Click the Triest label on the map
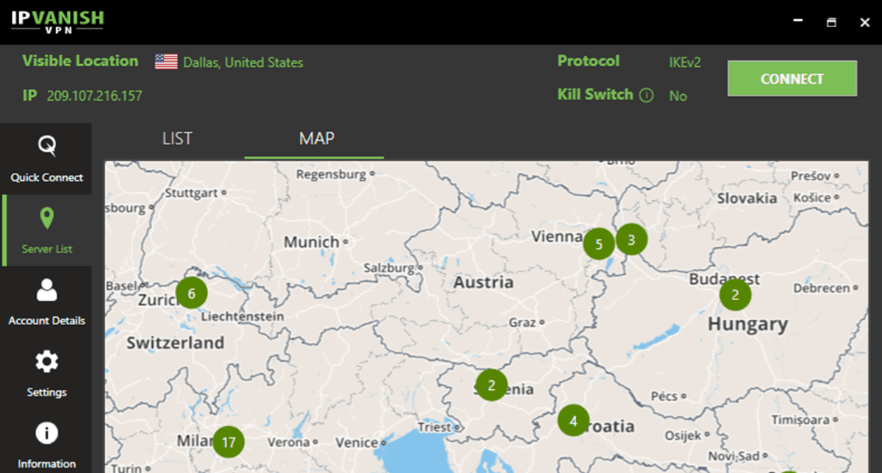 (434, 427)
